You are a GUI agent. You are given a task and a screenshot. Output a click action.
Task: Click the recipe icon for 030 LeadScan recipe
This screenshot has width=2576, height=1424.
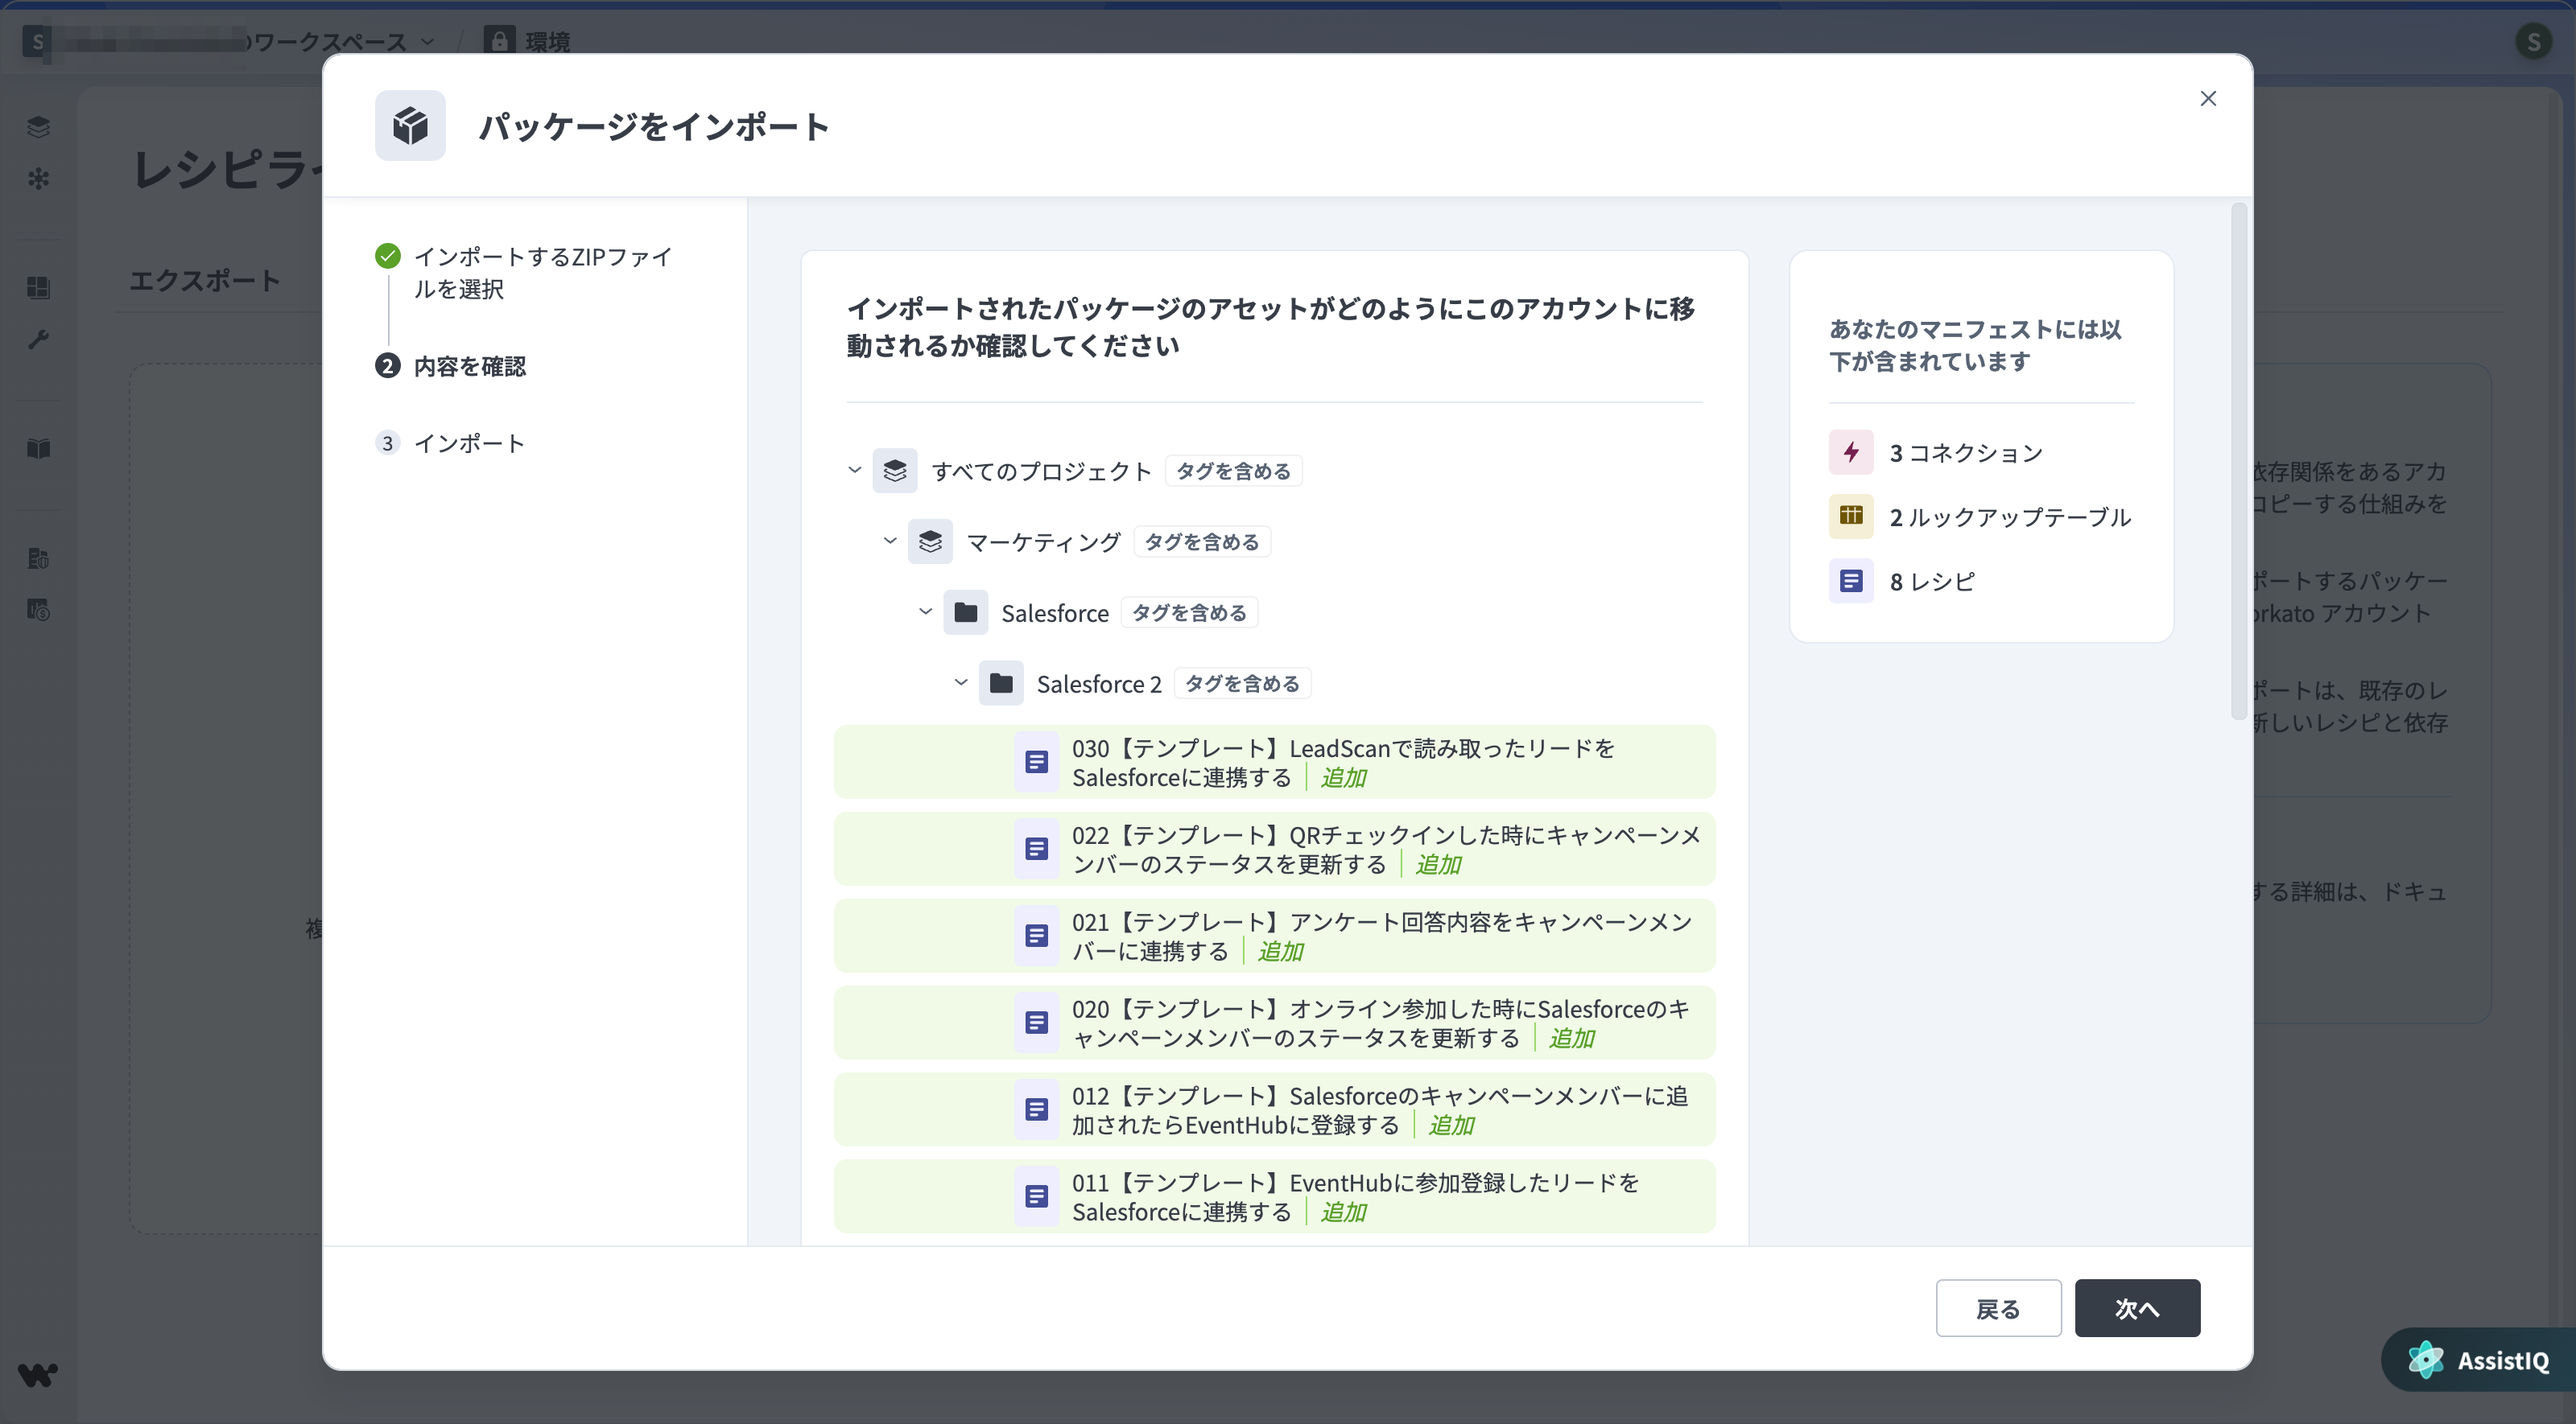(x=1037, y=763)
